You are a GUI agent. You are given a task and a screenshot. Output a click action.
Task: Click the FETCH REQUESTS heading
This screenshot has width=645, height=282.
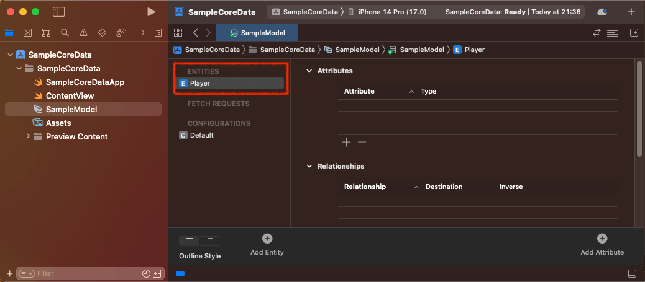click(x=219, y=104)
